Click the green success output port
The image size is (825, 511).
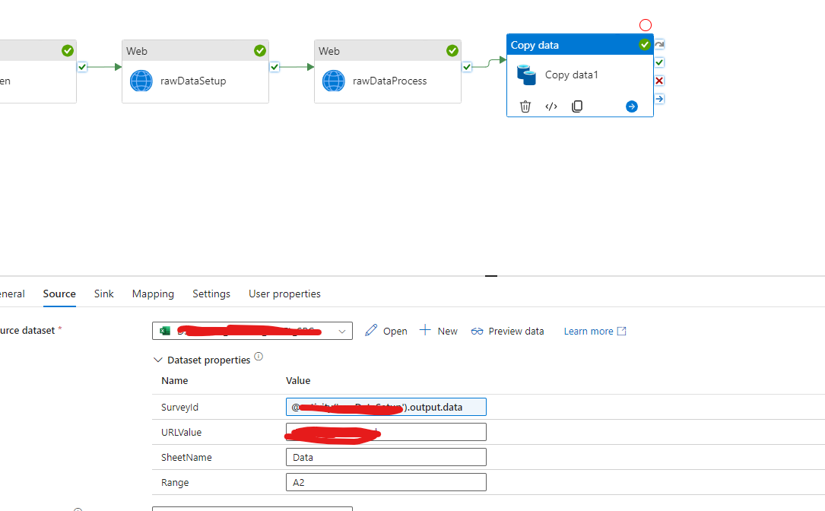pyautogui.click(x=659, y=62)
